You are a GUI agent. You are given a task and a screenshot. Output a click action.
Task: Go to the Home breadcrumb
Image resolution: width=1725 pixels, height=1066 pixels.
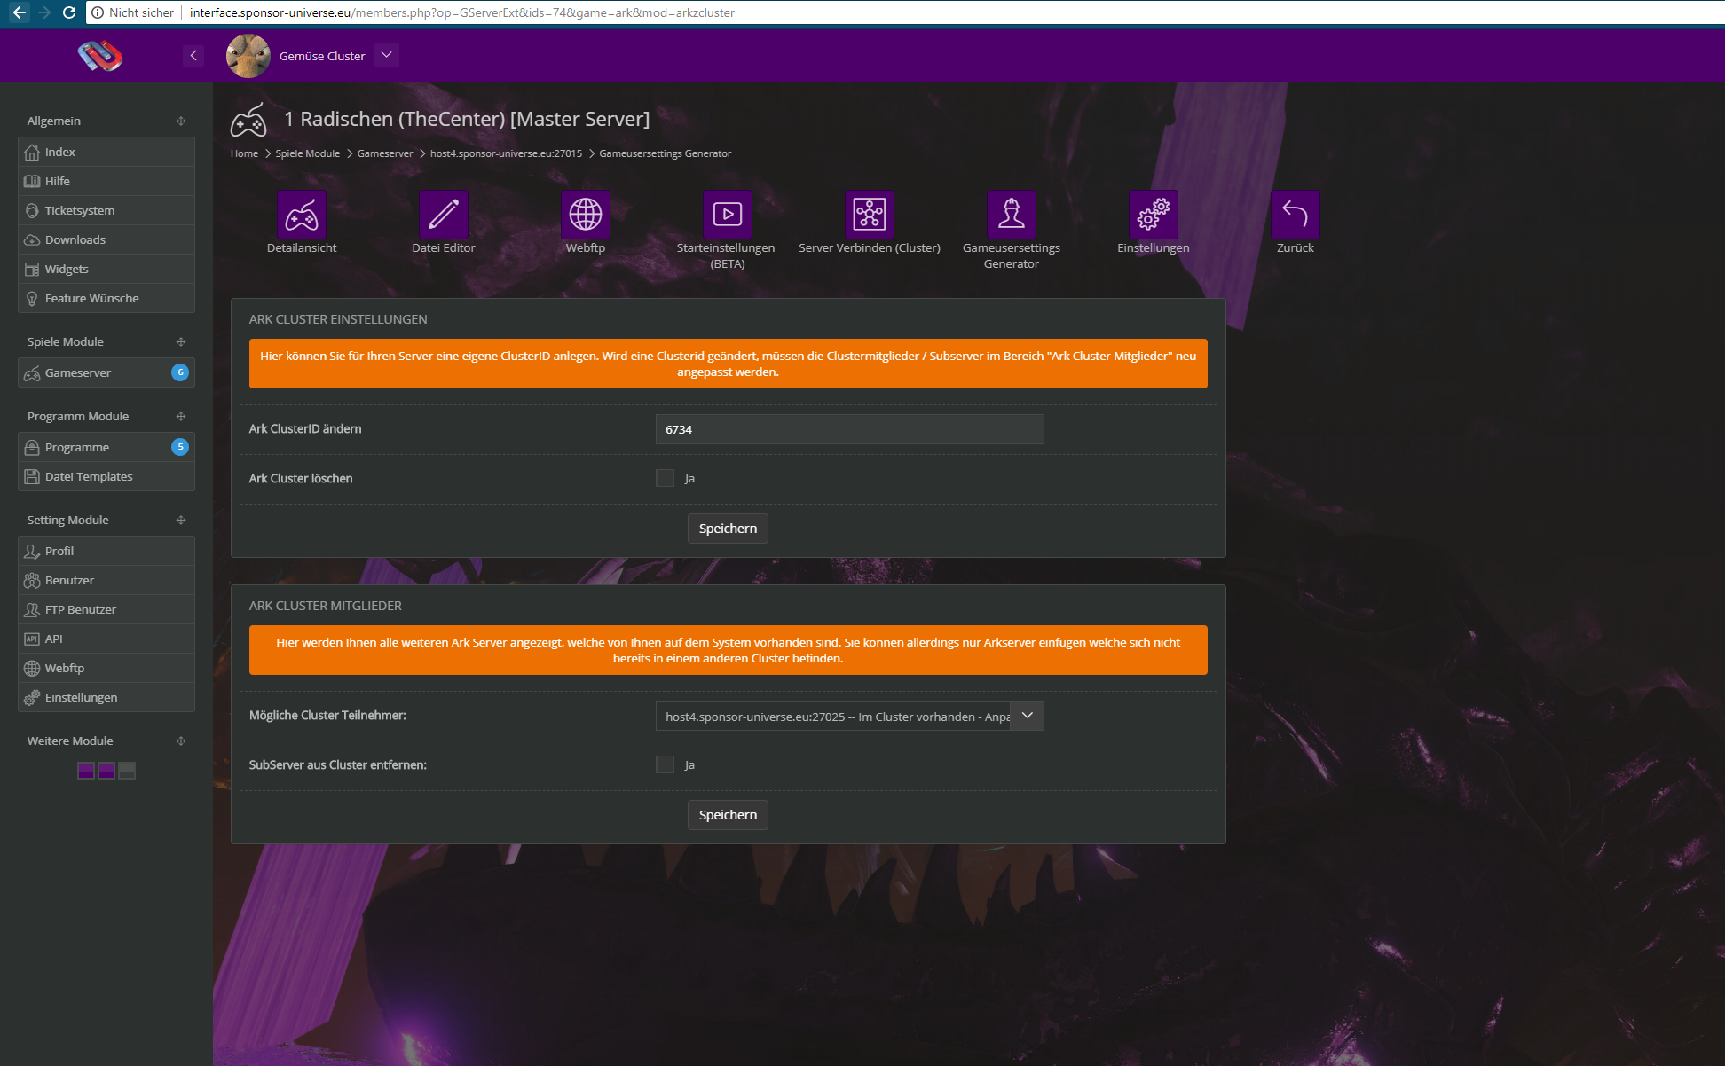pyautogui.click(x=244, y=153)
